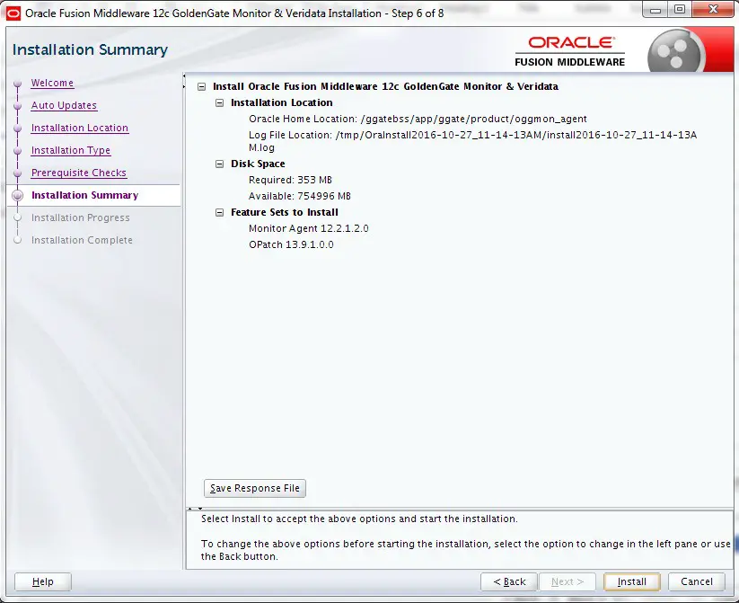The width and height of the screenshot is (739, 603).
Task: Select the Required: 353 MB row
Action: pyautogui.click(x=290, y=180)
